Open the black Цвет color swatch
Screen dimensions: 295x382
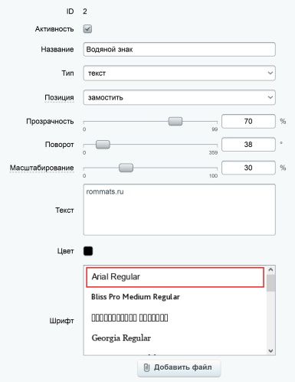point(88,251)
